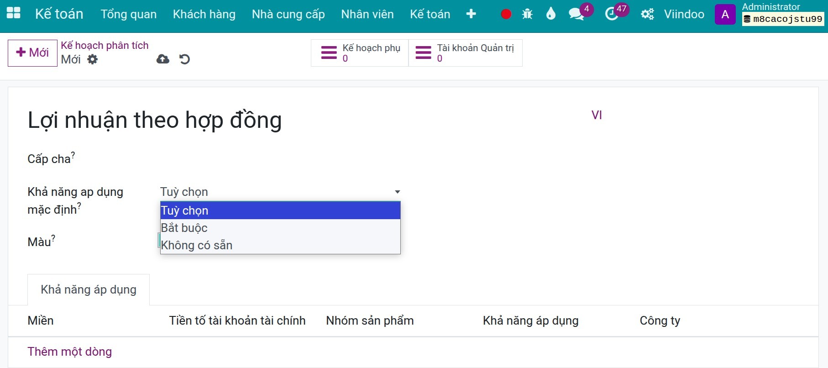The width and height of the screenshot is (828, 368).
Task: Collapse the Khả năng áp dụng mặc định dropdown
Action: 280,192
